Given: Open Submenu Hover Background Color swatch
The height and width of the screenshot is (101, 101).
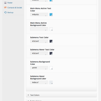Looking at the screenshot, I should [x=51, y=82].
